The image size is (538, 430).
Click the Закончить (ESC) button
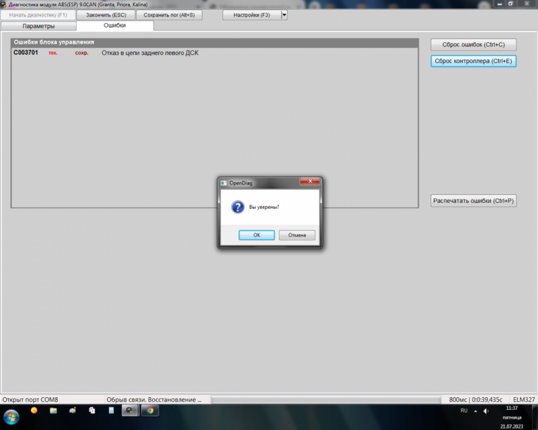click(x=106, y=15)
